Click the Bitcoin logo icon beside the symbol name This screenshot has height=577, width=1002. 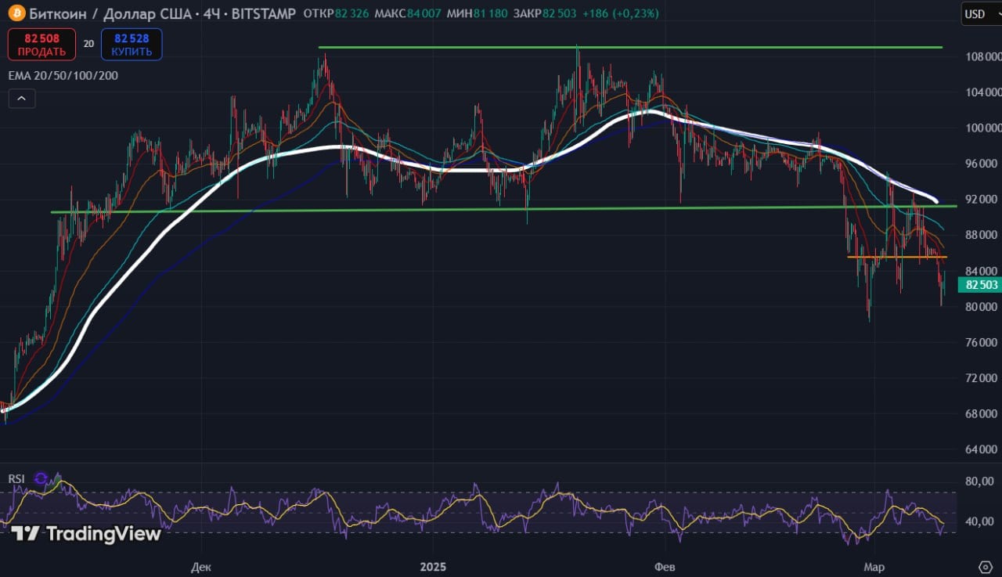16,13
